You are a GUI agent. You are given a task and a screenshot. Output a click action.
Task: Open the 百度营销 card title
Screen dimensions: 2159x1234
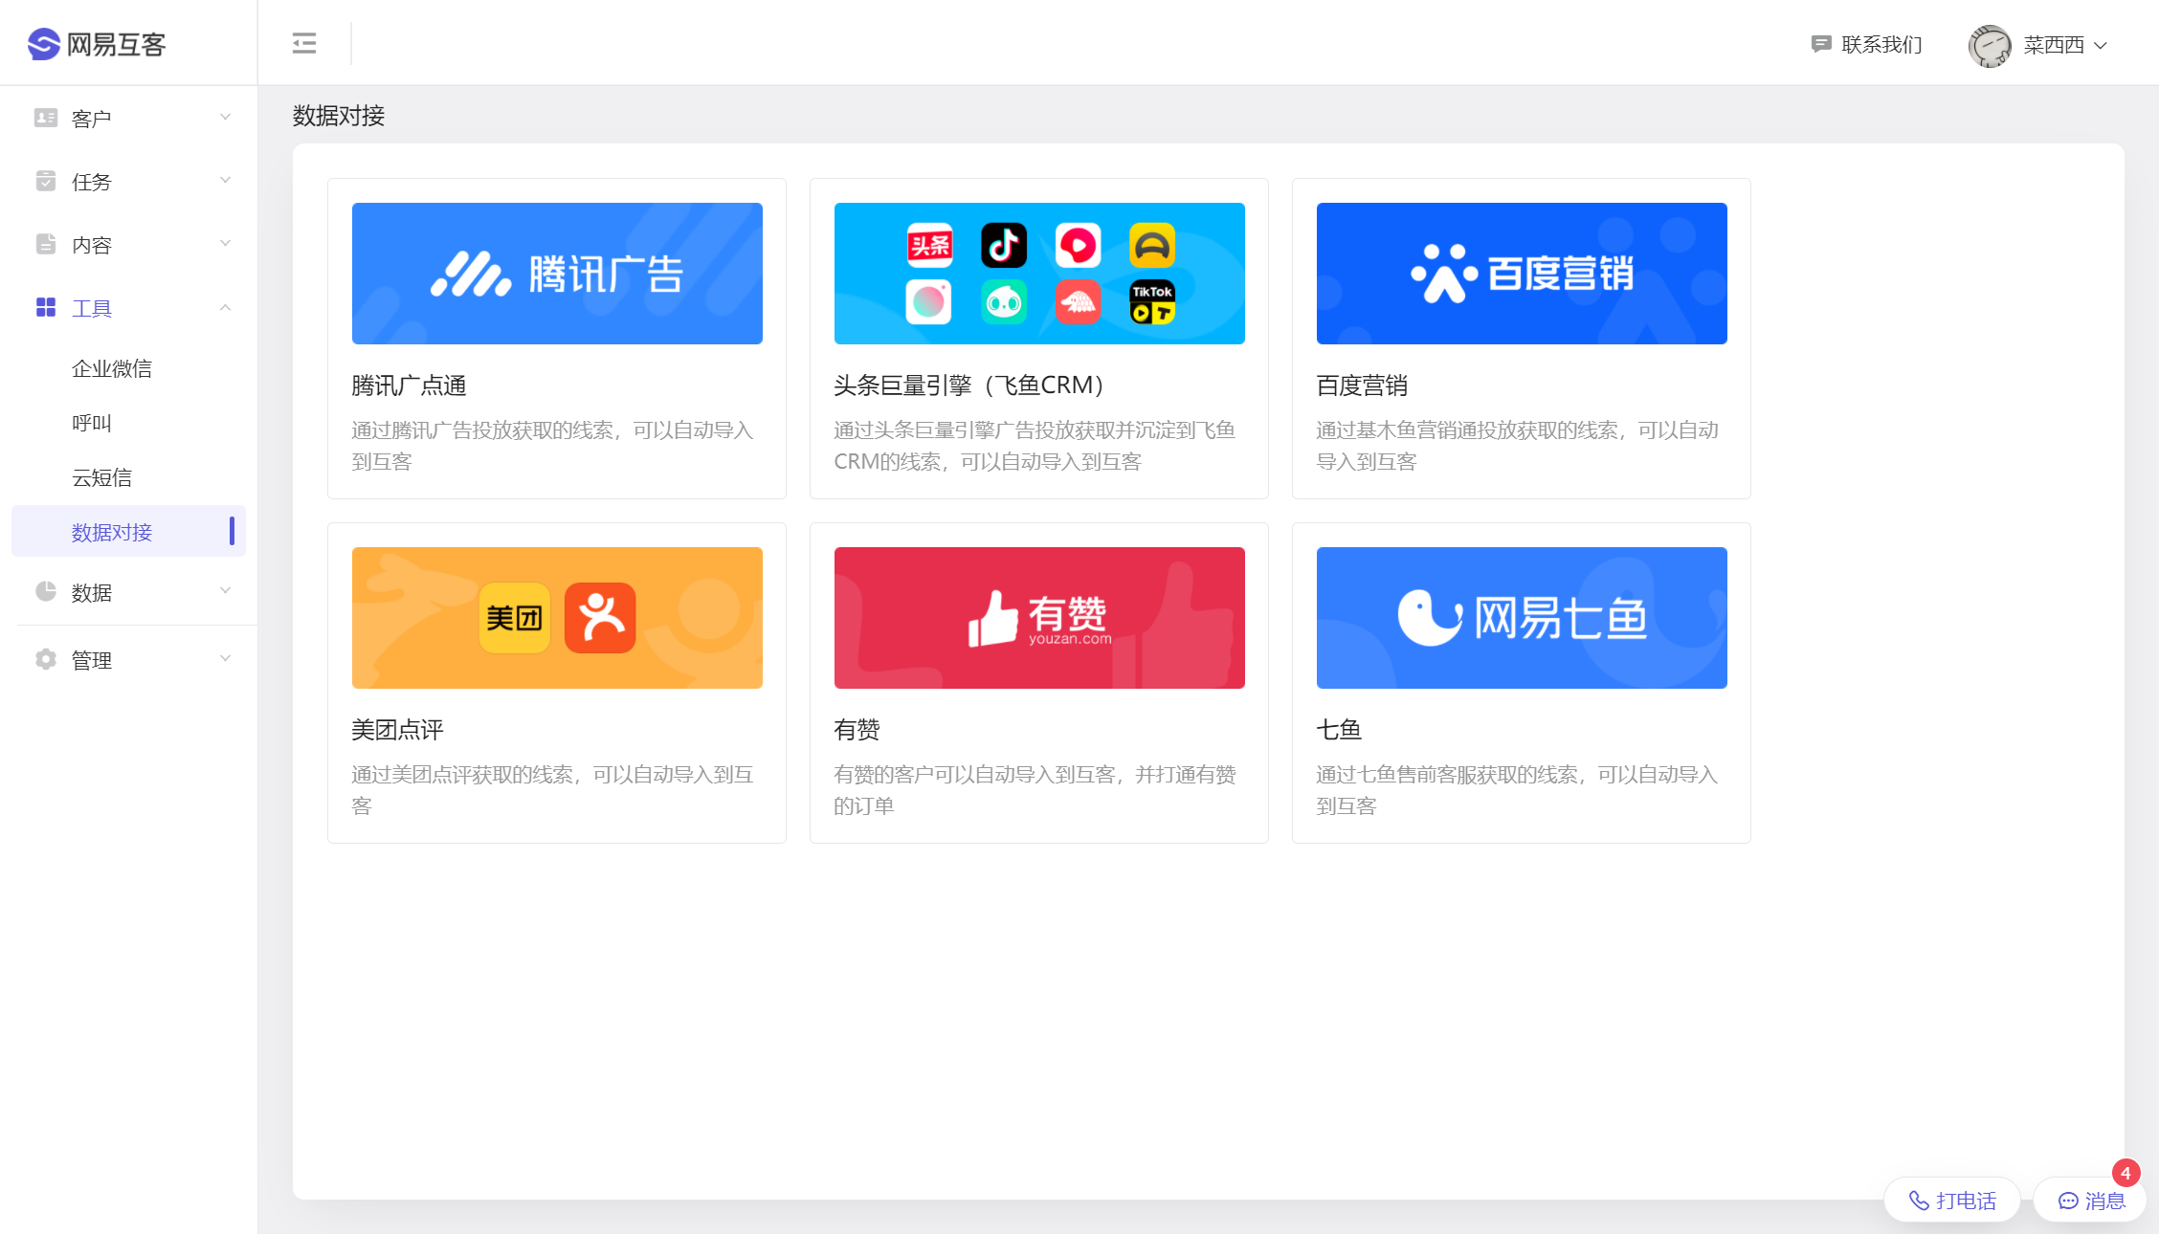click(x=1362, y=386)
